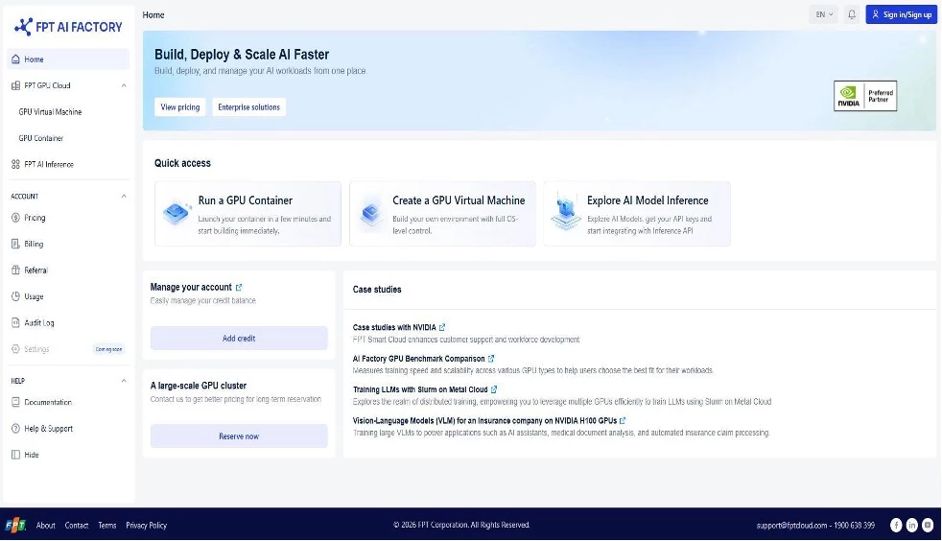Screen dimensions: 942x541
Task: Open Home from the sidebar
Action: point(68,59)
